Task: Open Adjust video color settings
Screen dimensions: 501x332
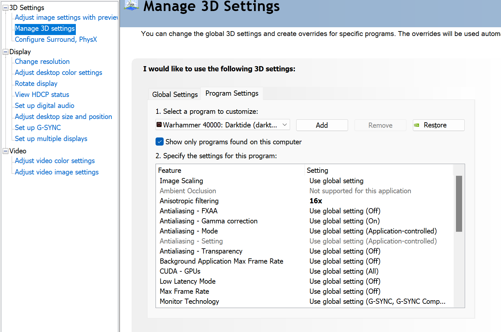Action: click(x=55, y=161)
